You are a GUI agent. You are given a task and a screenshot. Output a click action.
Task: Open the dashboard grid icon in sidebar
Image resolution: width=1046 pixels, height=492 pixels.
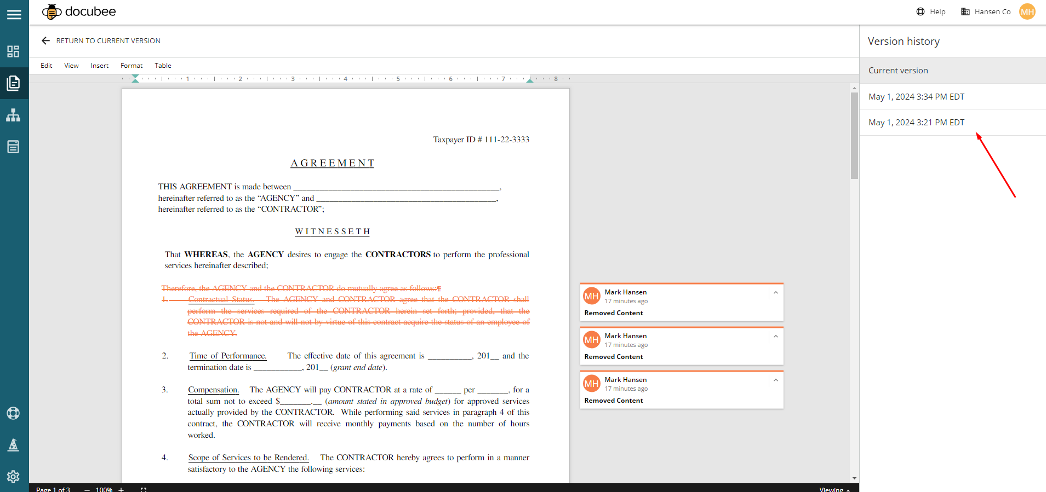click(13, 51)
